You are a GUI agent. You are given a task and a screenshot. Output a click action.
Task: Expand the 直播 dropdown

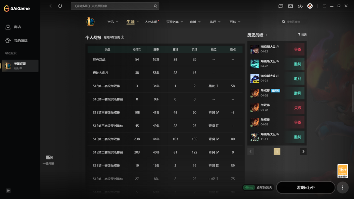pyautogui.click(x=199, y=22)
